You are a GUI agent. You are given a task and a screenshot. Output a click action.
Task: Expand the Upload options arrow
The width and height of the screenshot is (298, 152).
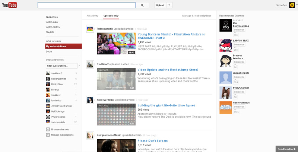169,5
